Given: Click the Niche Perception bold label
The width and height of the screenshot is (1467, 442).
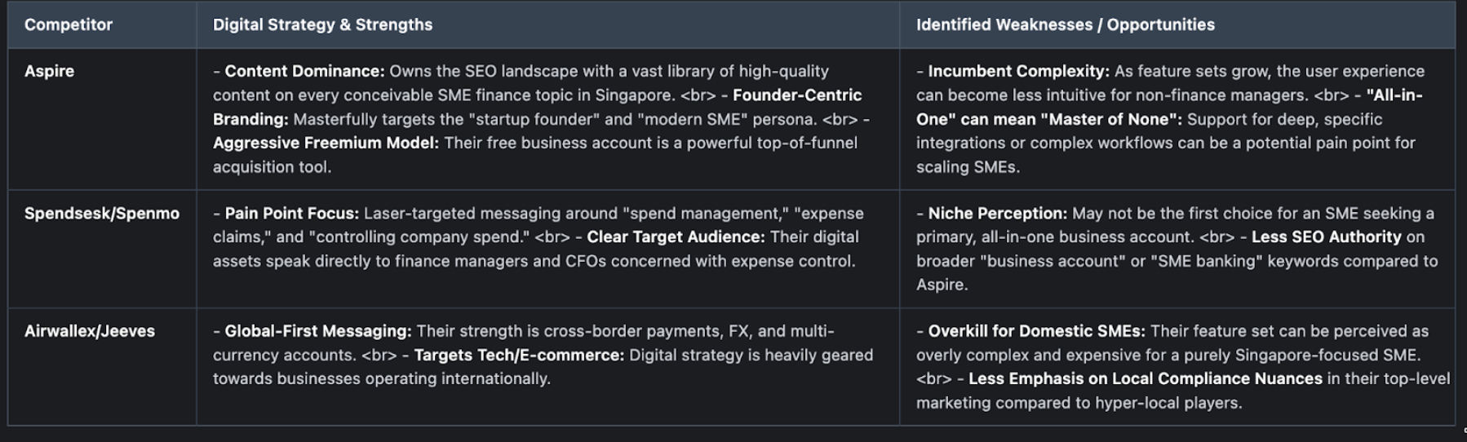Looking at the screenshot, I should [997, 213].
